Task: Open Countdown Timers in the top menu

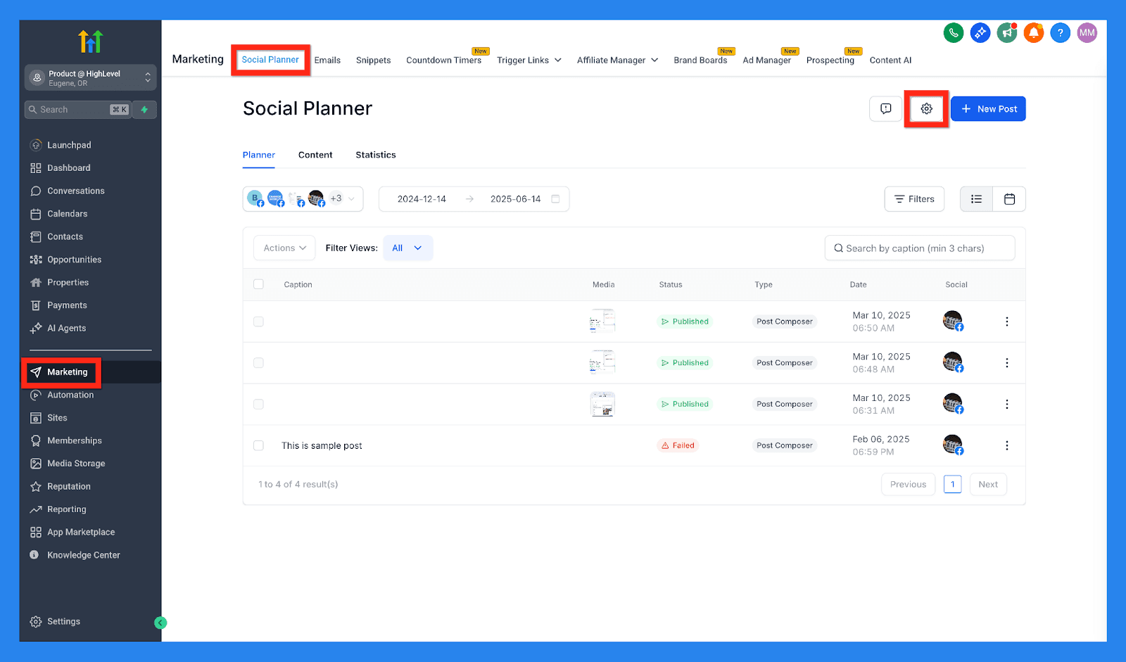Action: click(x=444, y=61)
